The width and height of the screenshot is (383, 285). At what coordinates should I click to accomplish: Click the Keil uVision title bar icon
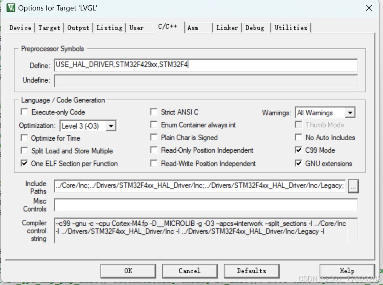[x=11, y=8]
